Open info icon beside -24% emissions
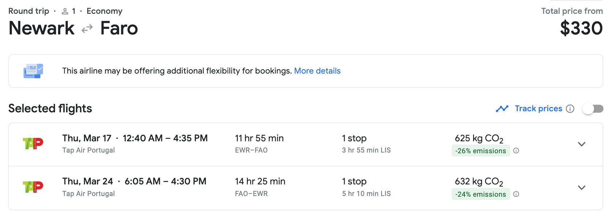Screen dimensions: 610x221 click(516, 194)
